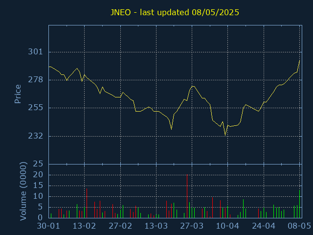Click the volume axis label 25

tap(38, 164)
